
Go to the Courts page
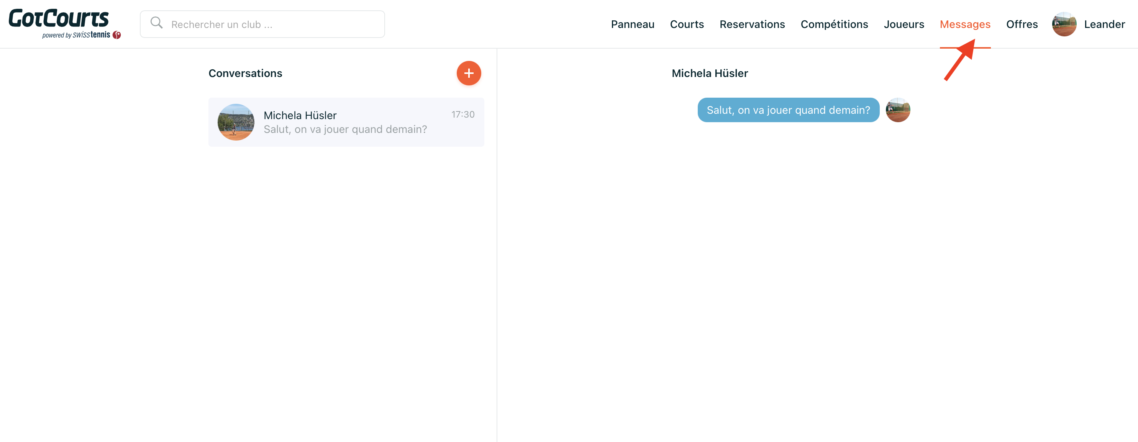(687, 24)
